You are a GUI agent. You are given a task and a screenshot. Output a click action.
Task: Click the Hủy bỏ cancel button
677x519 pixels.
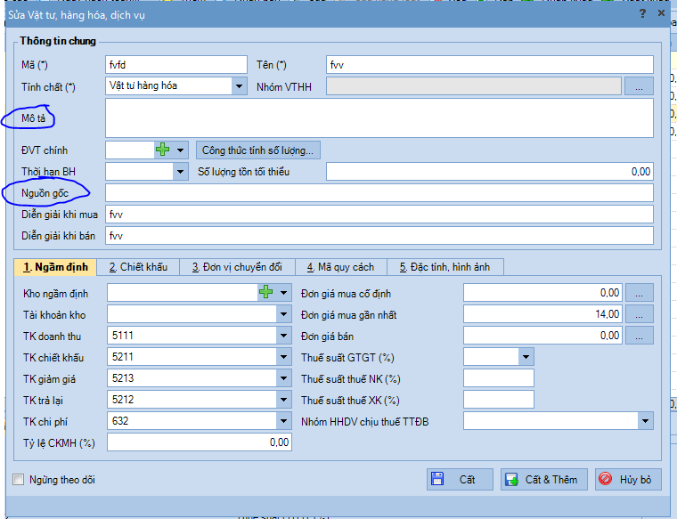click(x=628, y=479)
